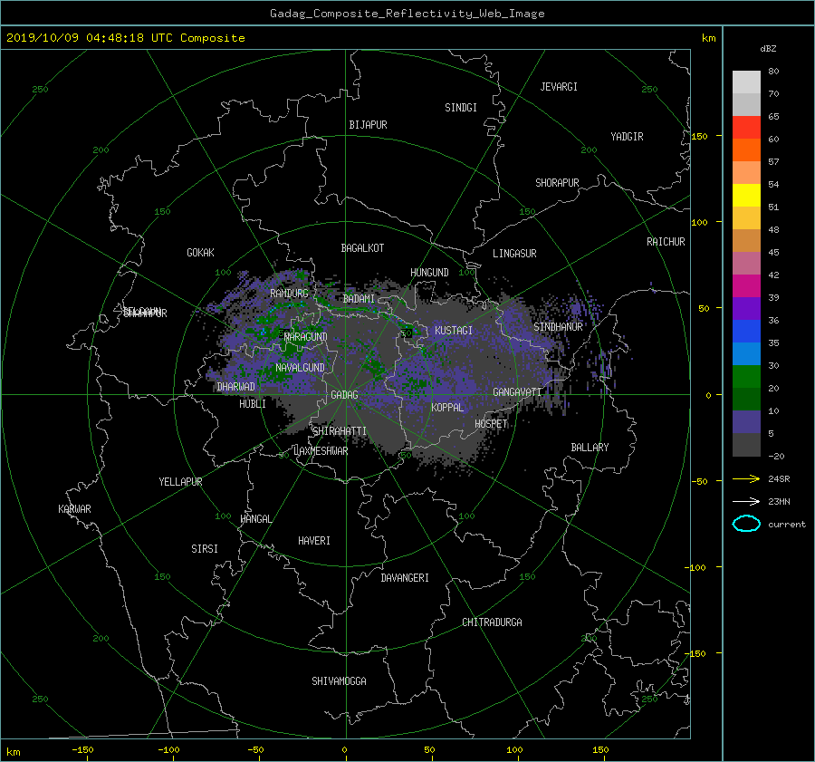
Task: Click the HANGAL city label
Action: [255, 519]
